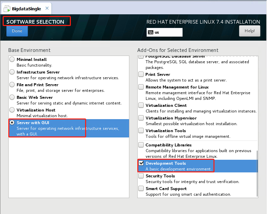Click the 'Smart Card Support' label
Screen dimensions: 267x214
coord(166,189)
